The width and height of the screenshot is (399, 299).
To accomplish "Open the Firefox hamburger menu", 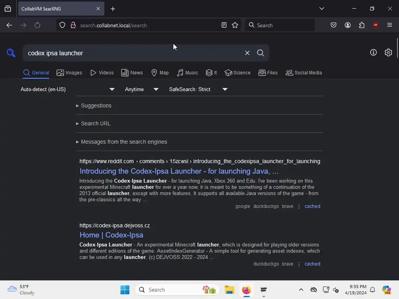I will 390,25.
